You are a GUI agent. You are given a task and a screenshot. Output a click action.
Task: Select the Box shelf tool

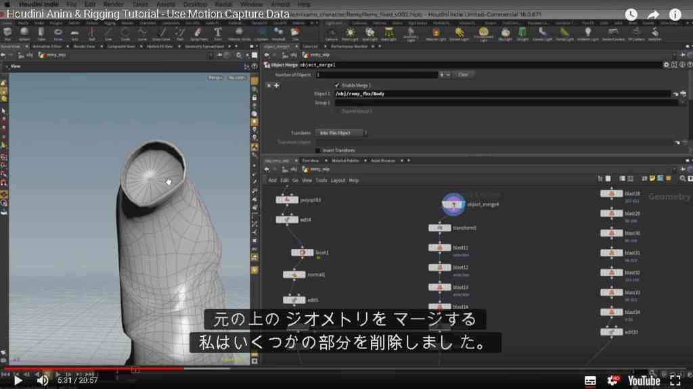coord(7,33)
